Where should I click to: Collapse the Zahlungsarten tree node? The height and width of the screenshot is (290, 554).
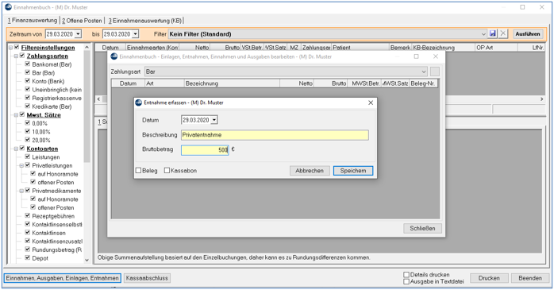coord(16,56)
